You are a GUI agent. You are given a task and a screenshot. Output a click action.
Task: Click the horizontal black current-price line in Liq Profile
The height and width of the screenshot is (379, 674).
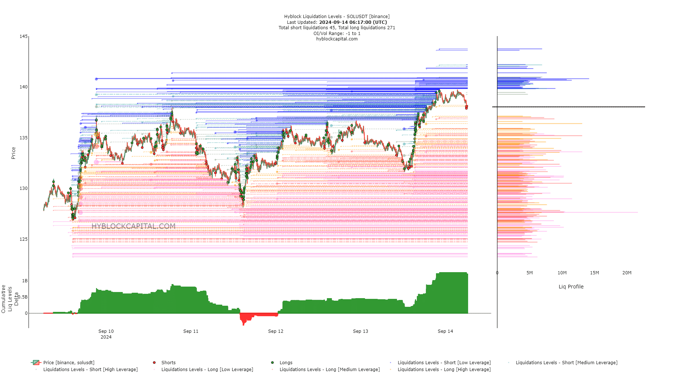tap(569, 107)
